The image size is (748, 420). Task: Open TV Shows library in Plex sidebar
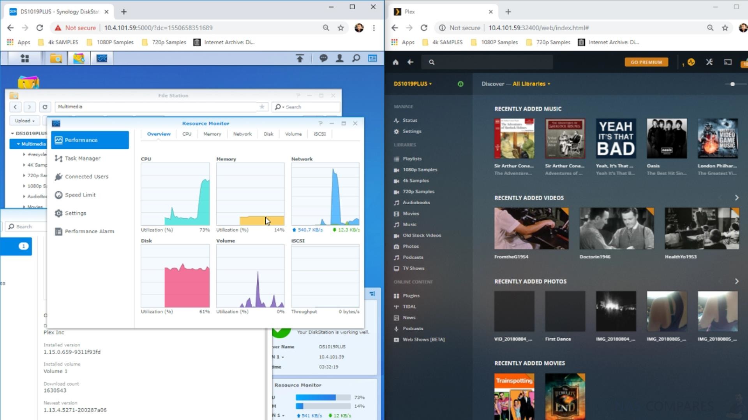click(x=413, y=268)
